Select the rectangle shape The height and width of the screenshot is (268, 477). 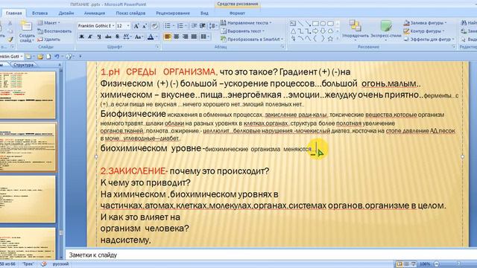pyautogui.click(x=315, y=24)
